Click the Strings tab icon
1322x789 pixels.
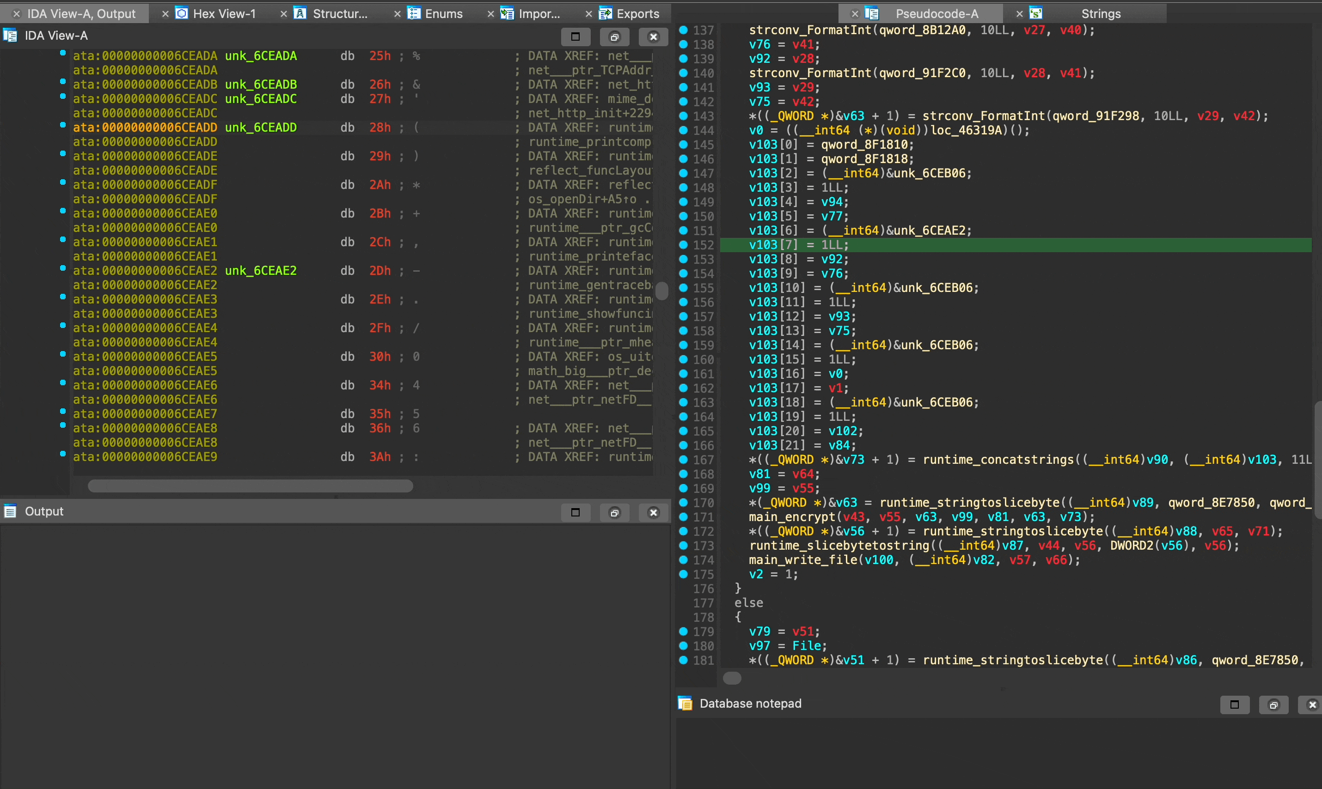click(x=1035, y=13)
